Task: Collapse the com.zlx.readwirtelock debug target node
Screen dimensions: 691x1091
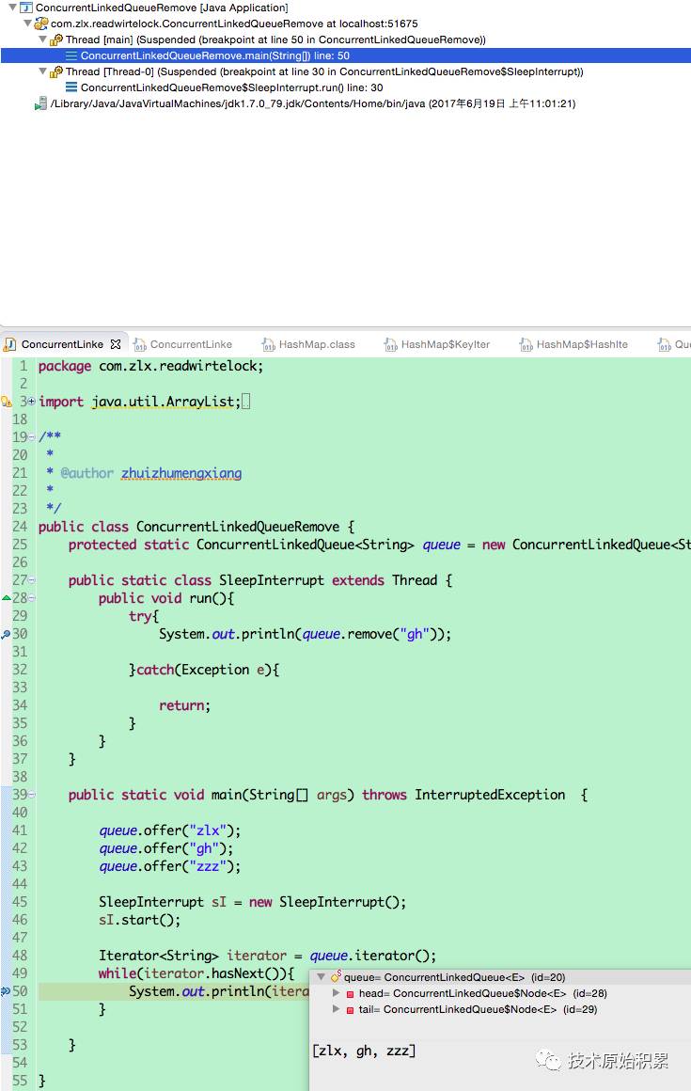Action: pos(26,24)
